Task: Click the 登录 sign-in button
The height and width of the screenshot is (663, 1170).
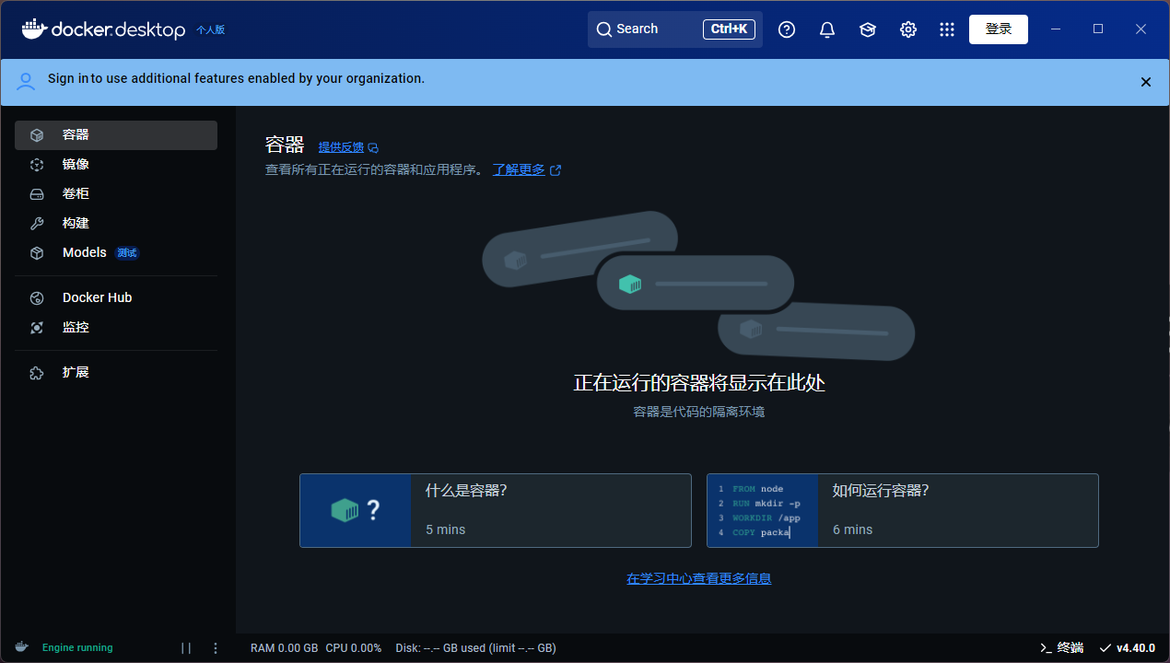Action: pos(999,29)
